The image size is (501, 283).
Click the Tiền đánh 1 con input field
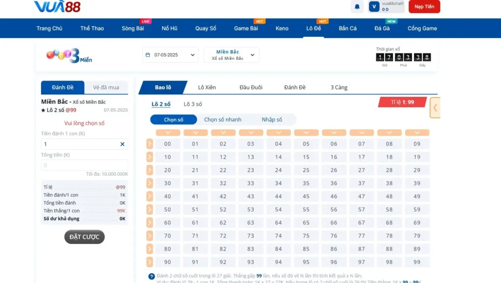pyautogui.click(x=78, y=144)
